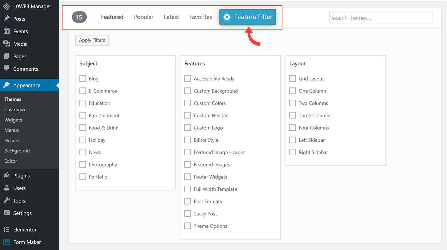Click the gear icon in Feature Filter
The image size is (447, 250).
(227, 17)
